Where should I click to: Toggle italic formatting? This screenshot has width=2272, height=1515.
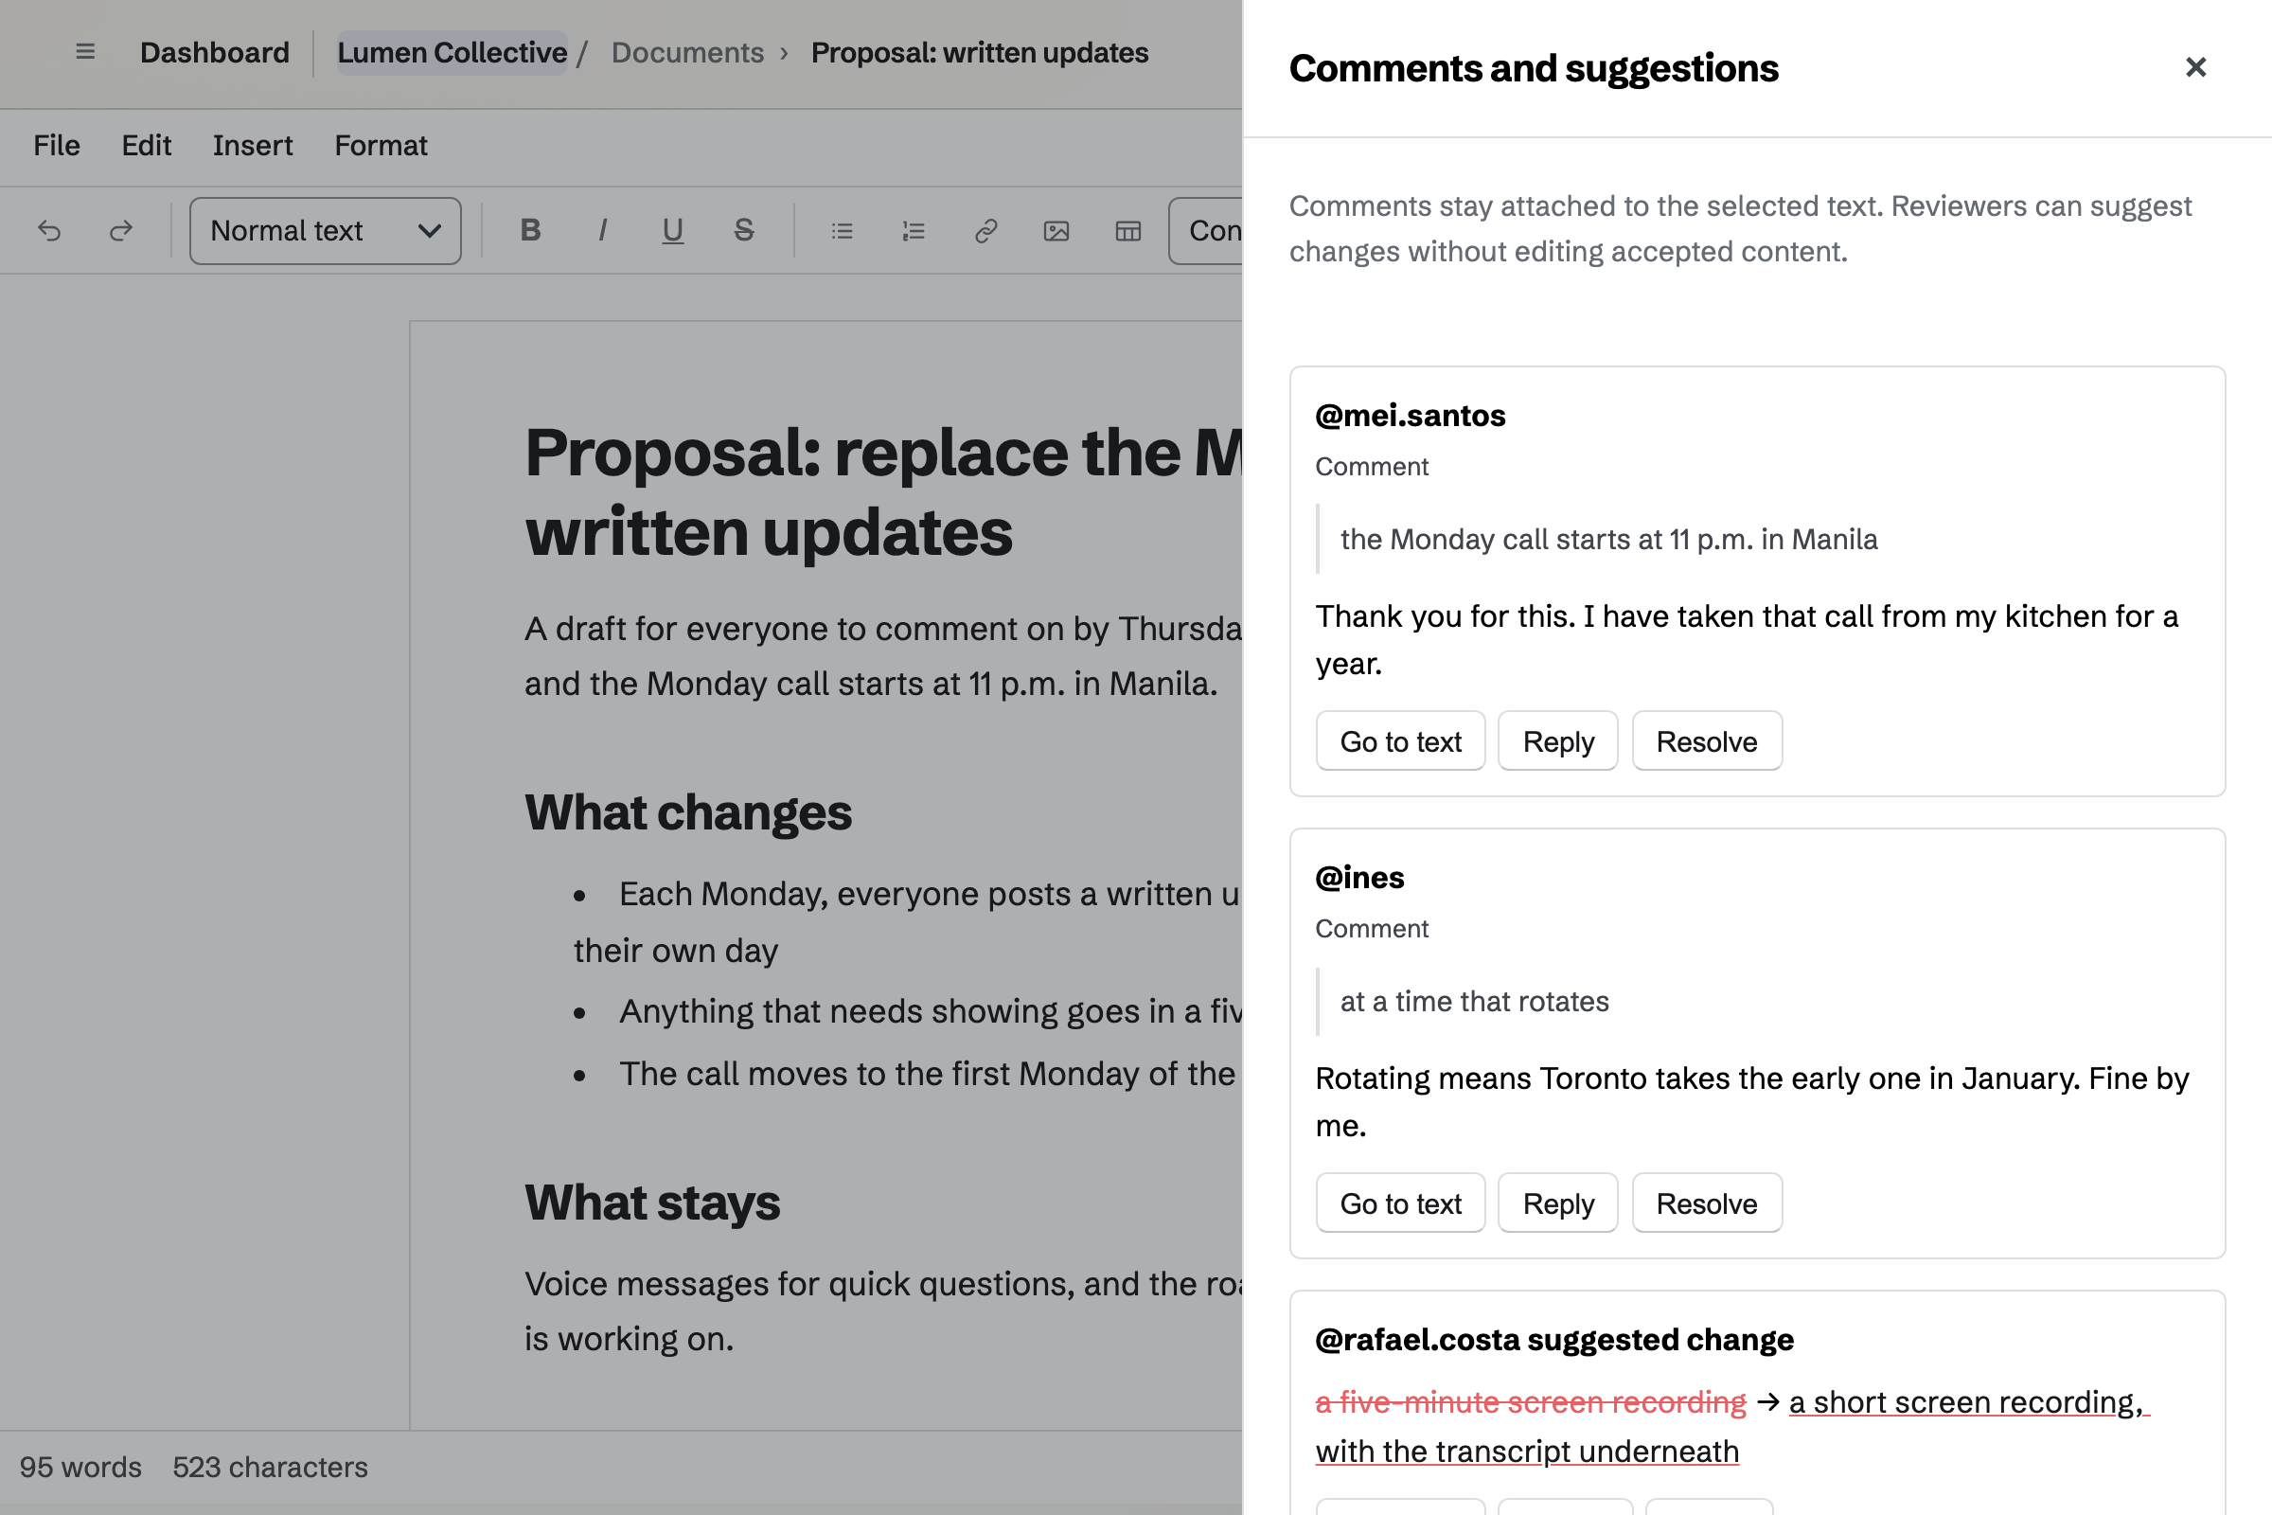coord(602,231)
